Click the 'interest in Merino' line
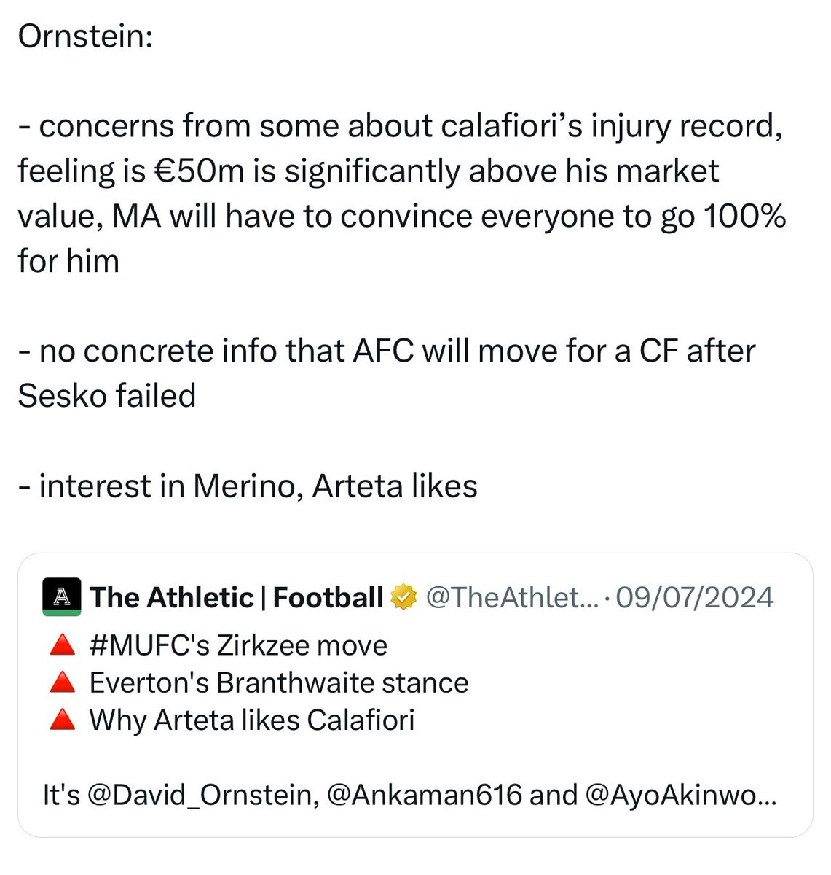The image size is (831, 875). (x=248, y=486)
